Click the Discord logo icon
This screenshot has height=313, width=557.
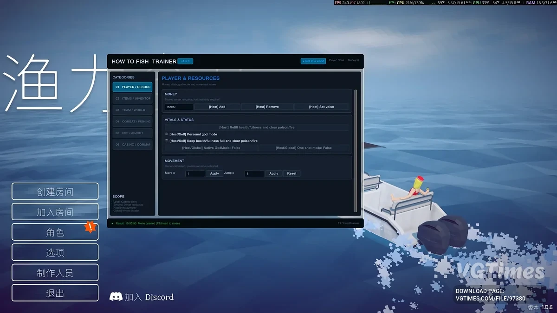[x=116, y=297]
